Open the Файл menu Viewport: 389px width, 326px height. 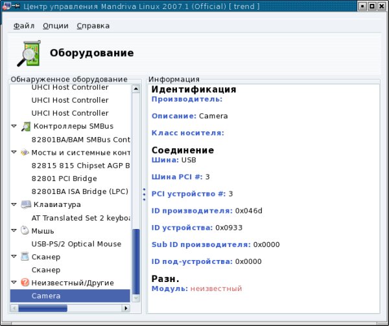[24, 26]
